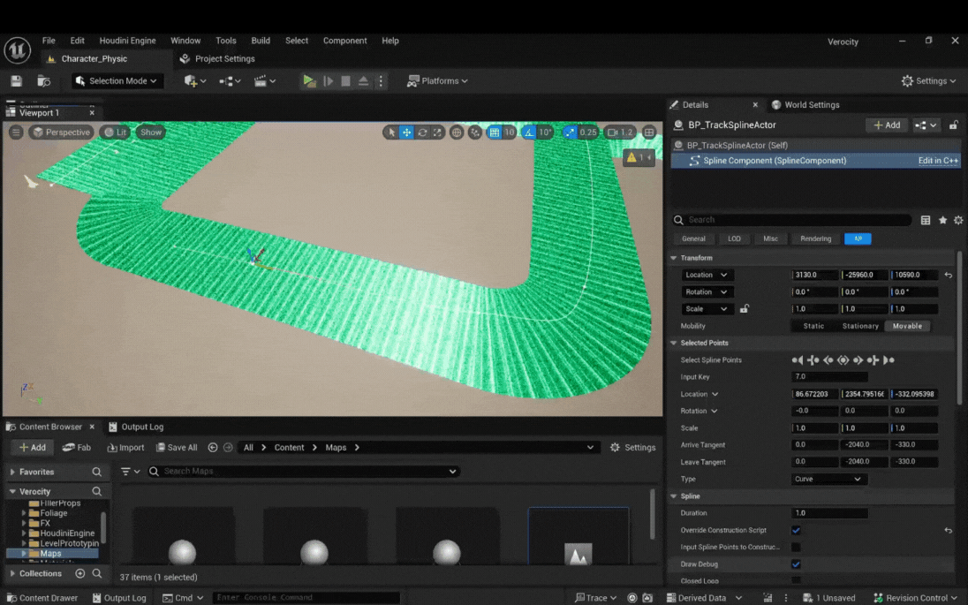Uncheck Override Construction Script checkbox

point(796,531)
